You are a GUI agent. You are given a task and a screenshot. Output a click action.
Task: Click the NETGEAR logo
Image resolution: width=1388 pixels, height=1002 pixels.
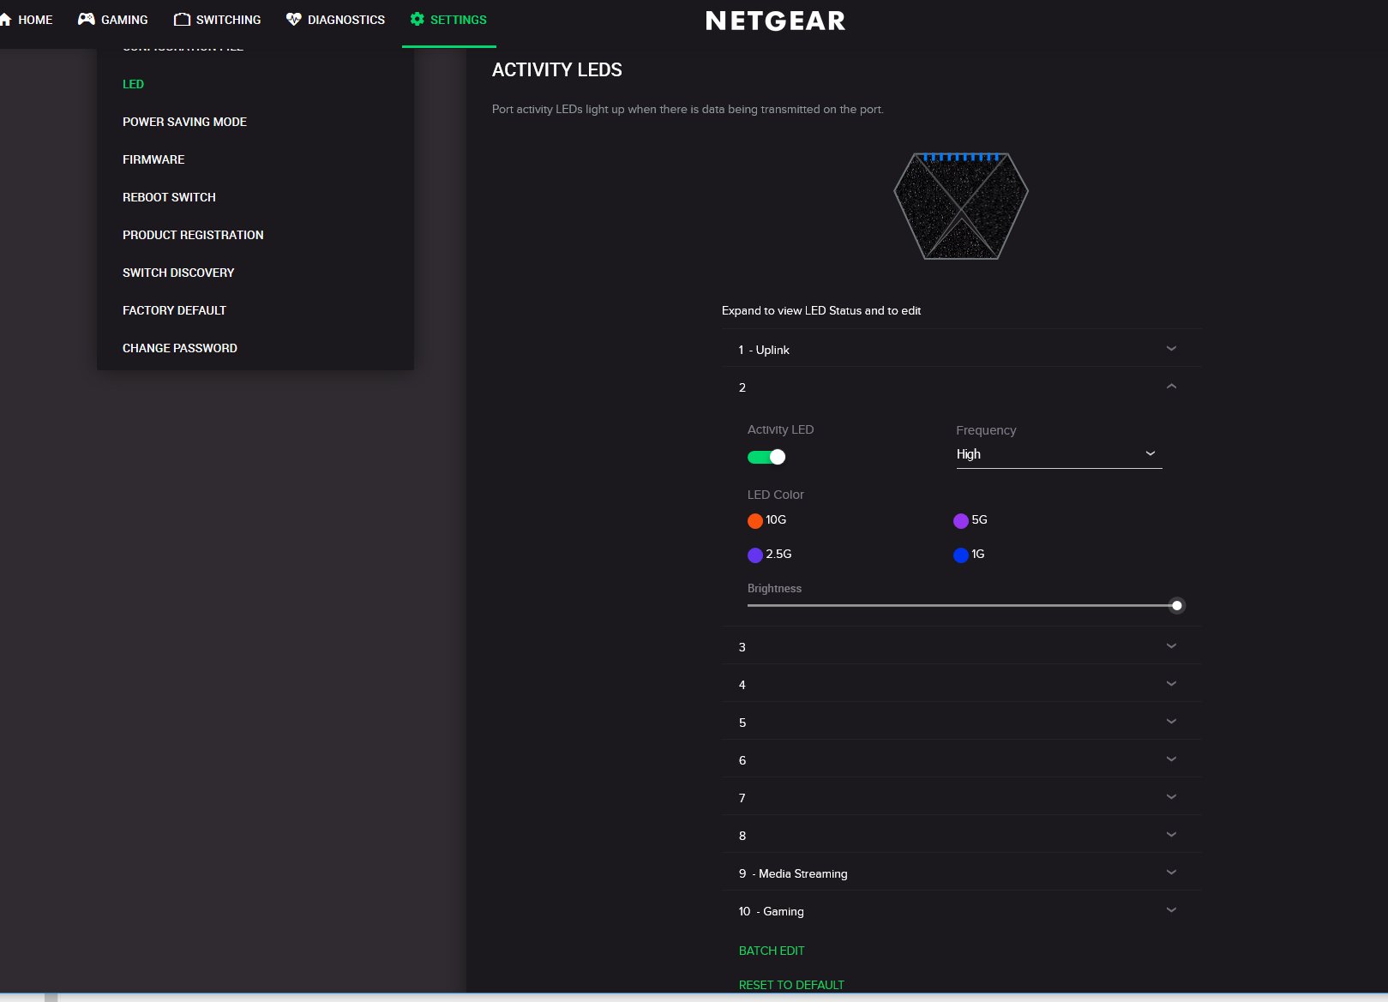(775, 21)
